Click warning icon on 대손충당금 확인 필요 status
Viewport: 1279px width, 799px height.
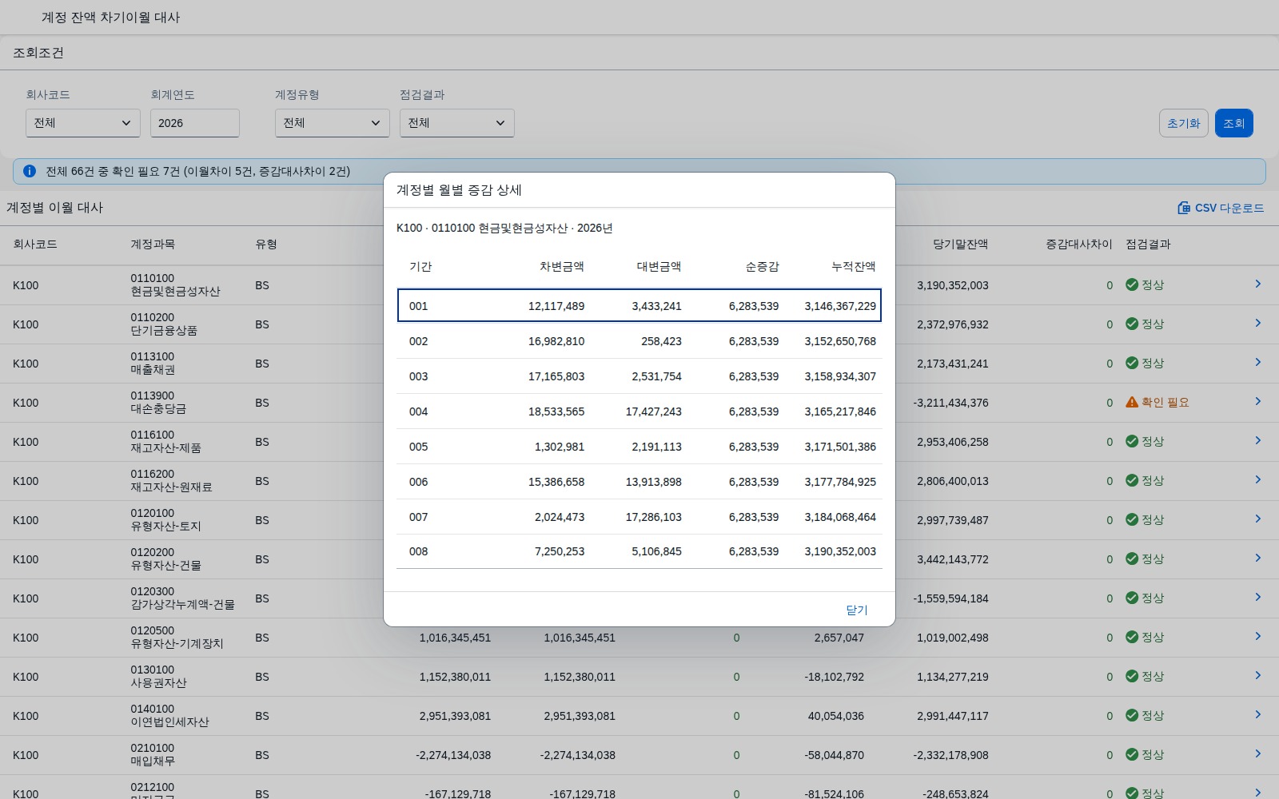click(x=1132, y=403)
